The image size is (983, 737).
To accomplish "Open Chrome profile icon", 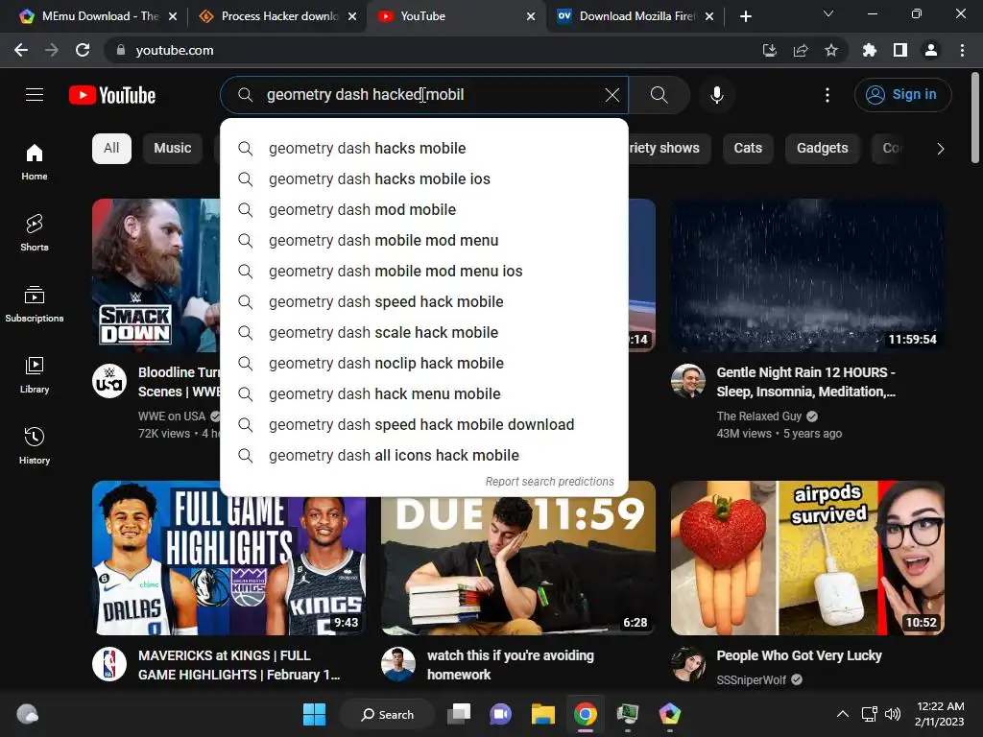I will (931, 50).
